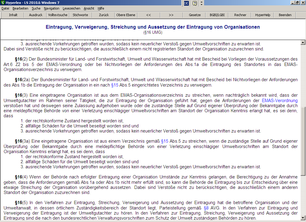Click the '§16(4)' paragraph marker
The width and height of the screenshot is (306, 222).
[21, 177]
